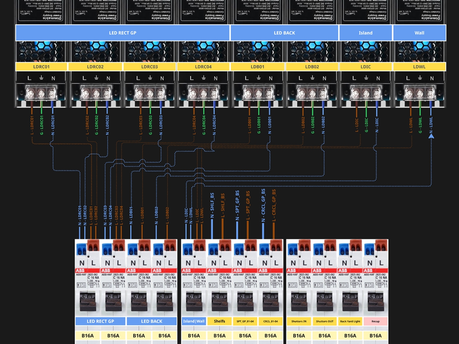Click the blue N terminal on the Shelfs breaker
The image size is (459, 344).
213,250
